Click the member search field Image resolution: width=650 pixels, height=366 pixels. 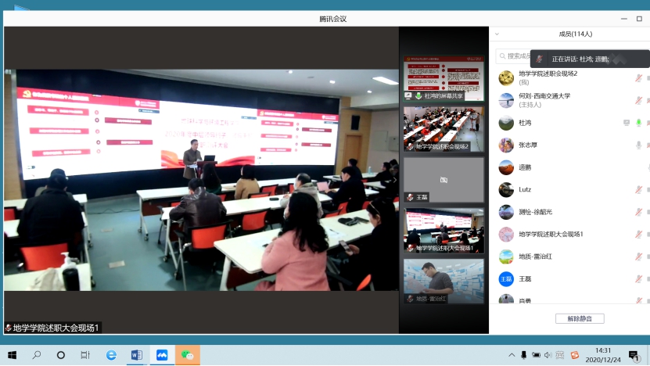516,56
